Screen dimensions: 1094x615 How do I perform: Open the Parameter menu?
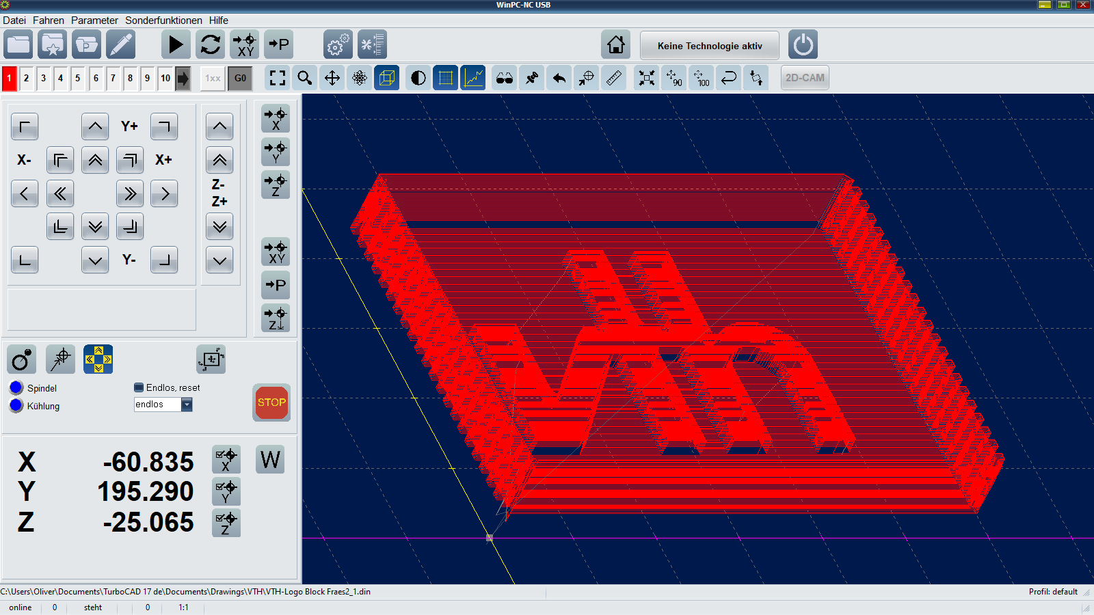point(94,20)
